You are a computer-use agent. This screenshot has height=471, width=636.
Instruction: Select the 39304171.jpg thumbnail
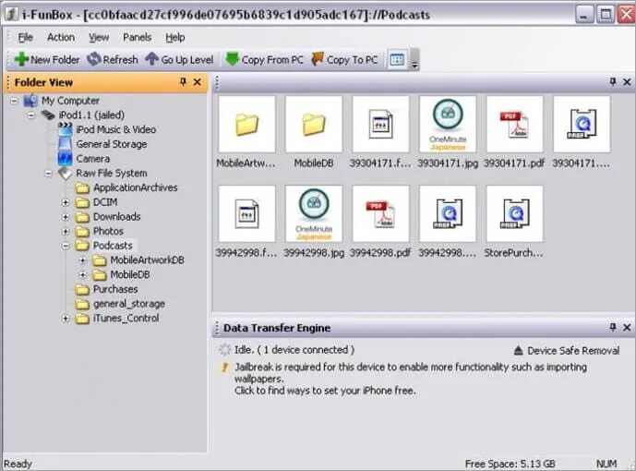click(x=448, y=125)
